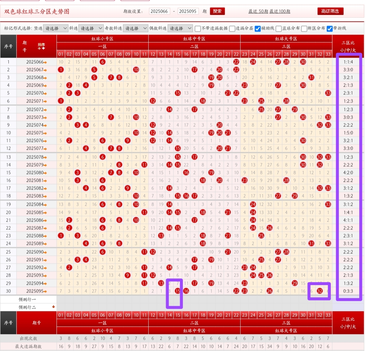The width and height of the screenshot is (365, 351).
Task: Open the 竖连 dropdown
Action: [55, 28]
